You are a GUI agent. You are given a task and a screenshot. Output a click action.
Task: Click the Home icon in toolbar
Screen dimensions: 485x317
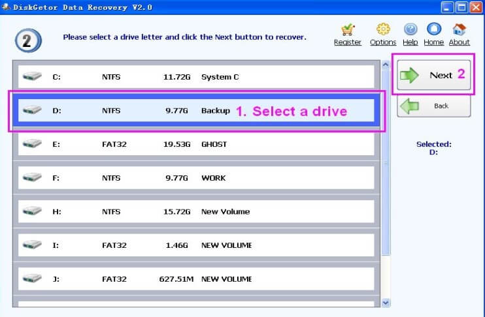[433, 29]
